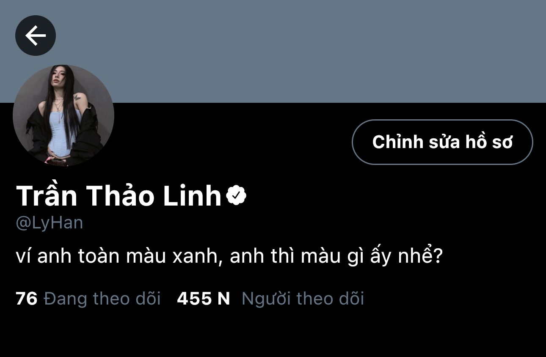Click the verified checkmark badge beside the name
The height and width of the screenshot is (357, 546).
point(236,195)
